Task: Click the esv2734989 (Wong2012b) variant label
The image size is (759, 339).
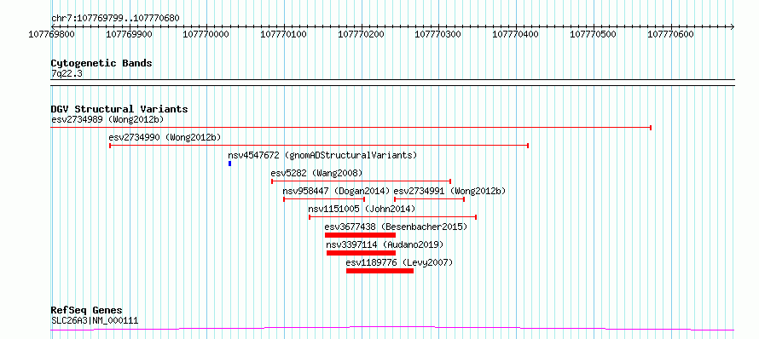Action: tap(107, 119)
